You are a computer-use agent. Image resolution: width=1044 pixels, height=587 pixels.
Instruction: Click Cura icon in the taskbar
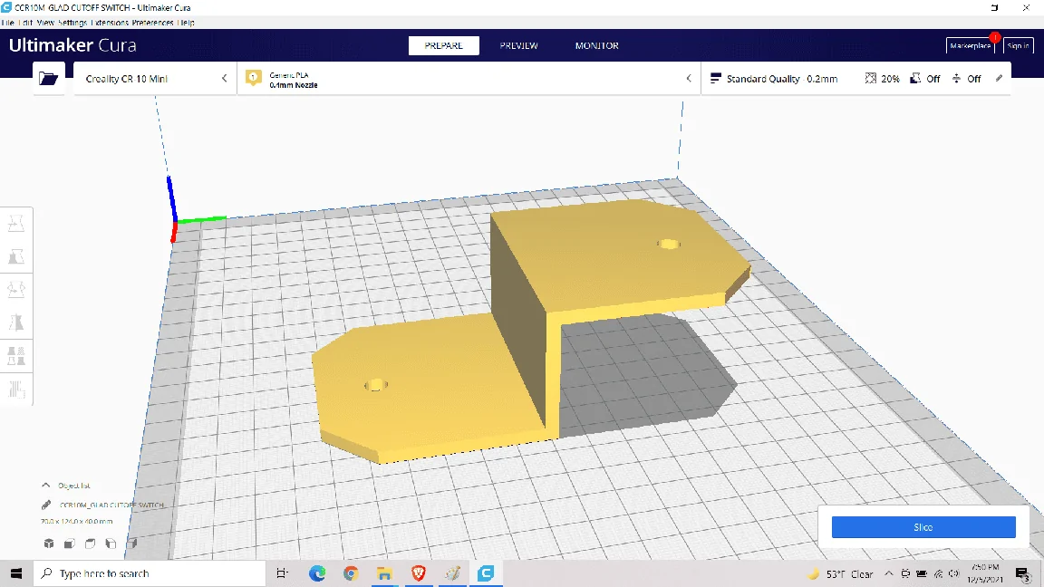click(x=486, y=573)
